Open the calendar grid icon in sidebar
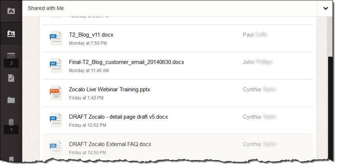 11,55
